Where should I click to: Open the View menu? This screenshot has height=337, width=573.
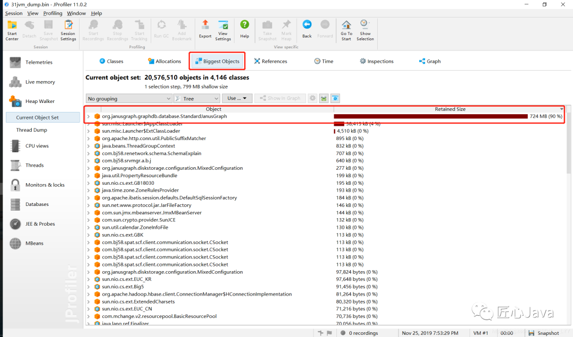point(32,13)
